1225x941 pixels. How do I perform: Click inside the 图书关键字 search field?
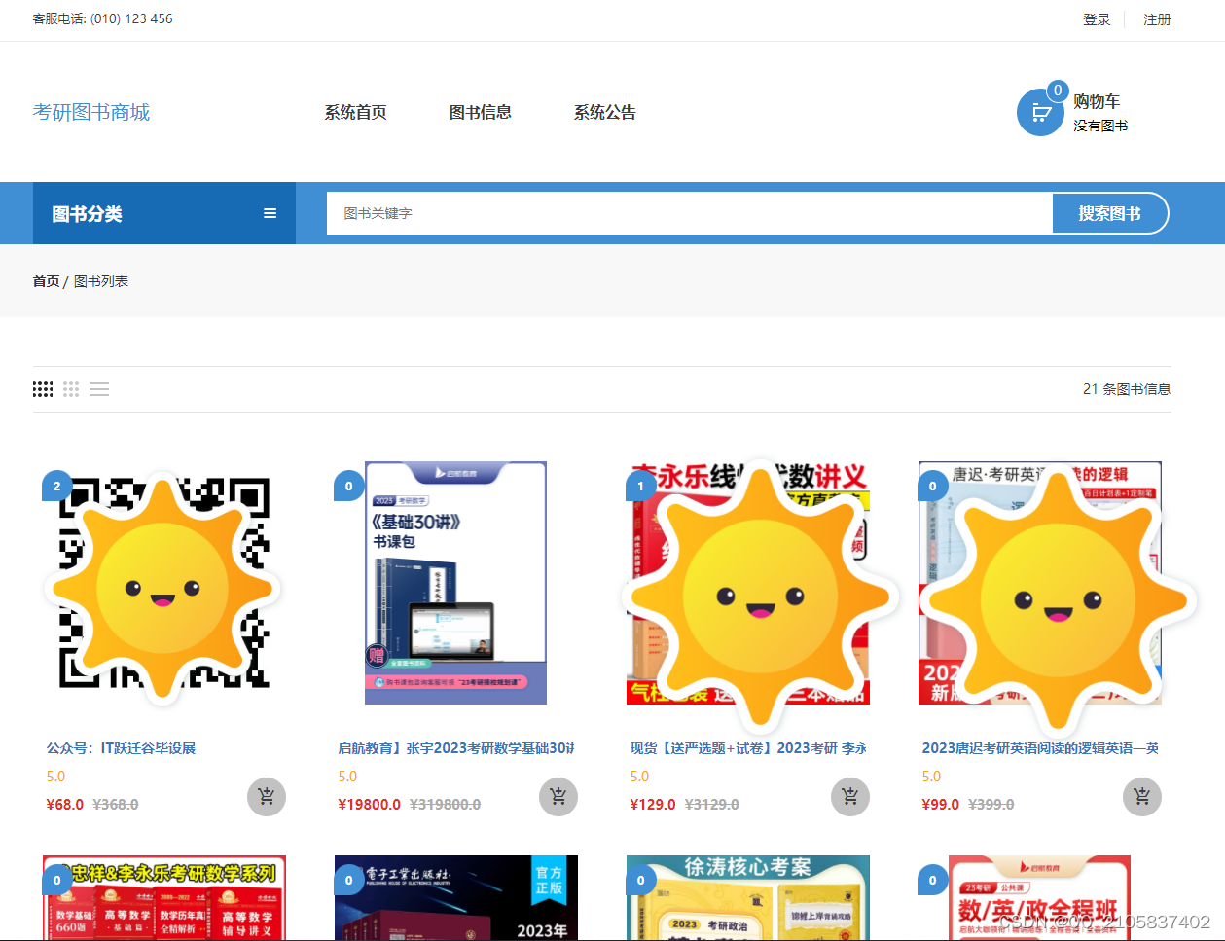[x=681, y=213]
